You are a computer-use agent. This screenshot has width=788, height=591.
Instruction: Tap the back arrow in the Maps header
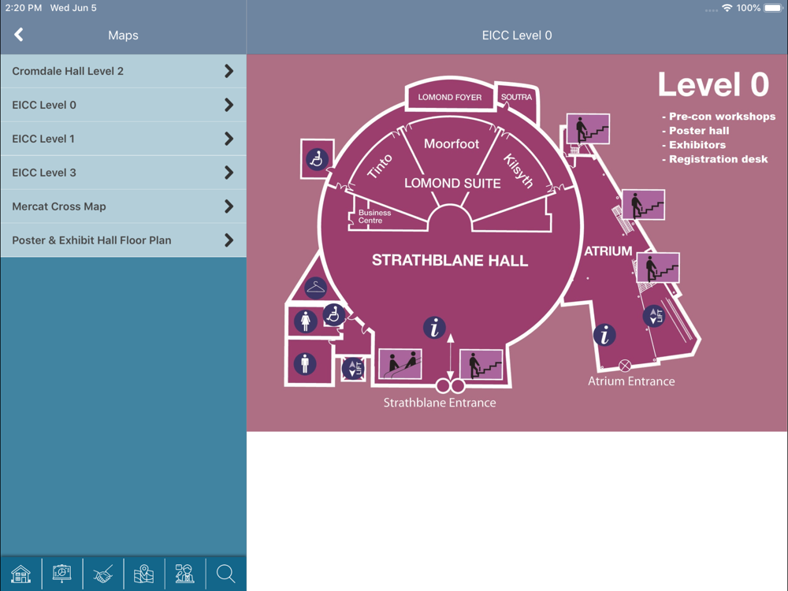19,35
